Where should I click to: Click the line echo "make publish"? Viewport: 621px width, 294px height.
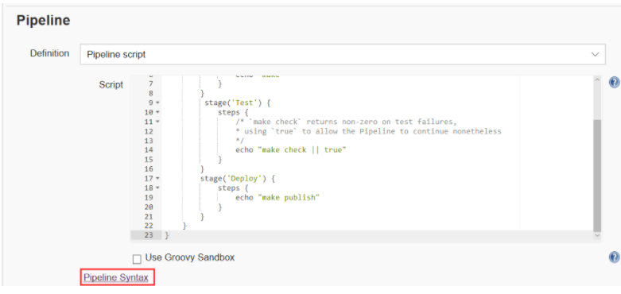click(278, 197)
